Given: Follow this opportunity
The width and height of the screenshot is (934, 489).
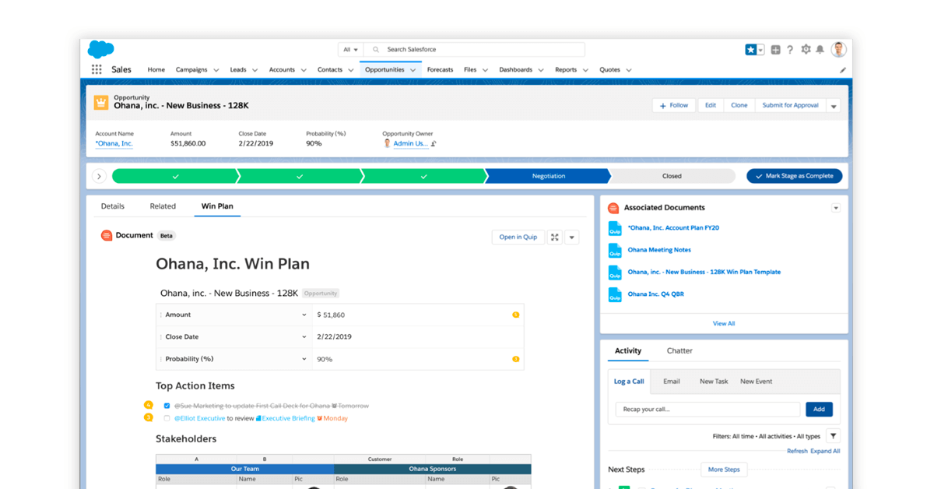Looking at the screenshot, I should pyautogui.click(x=674, y=105).
